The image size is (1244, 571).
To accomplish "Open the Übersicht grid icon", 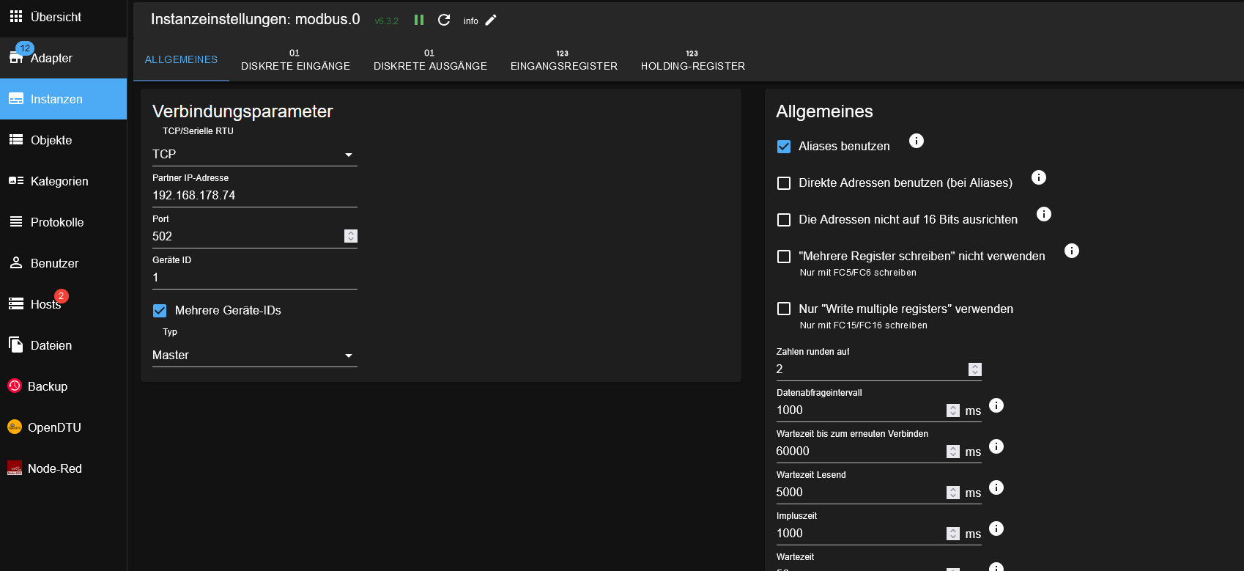I will [16, 16].
